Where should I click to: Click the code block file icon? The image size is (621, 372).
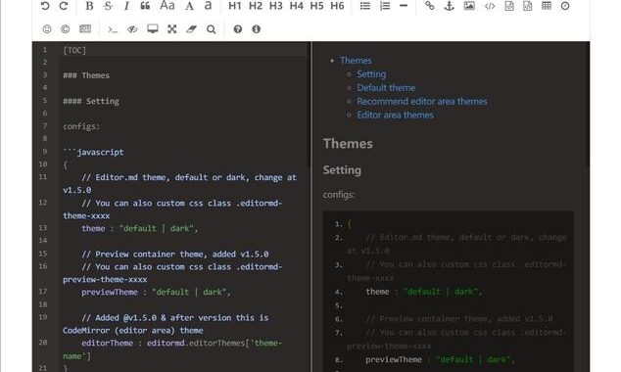[x=528, y=6]
